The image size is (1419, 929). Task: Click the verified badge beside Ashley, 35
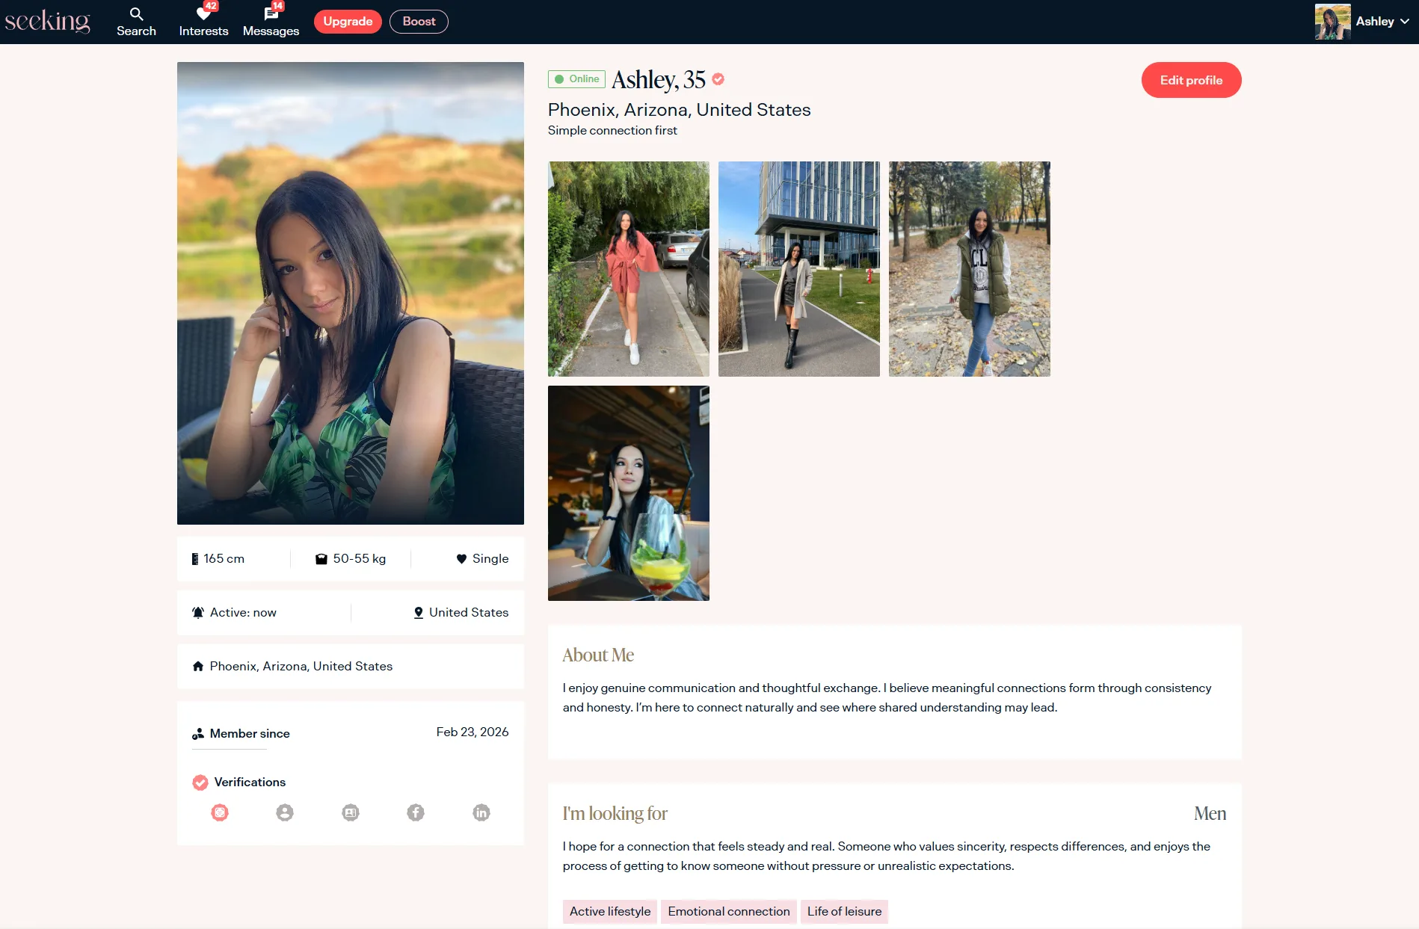pos(718,79)
